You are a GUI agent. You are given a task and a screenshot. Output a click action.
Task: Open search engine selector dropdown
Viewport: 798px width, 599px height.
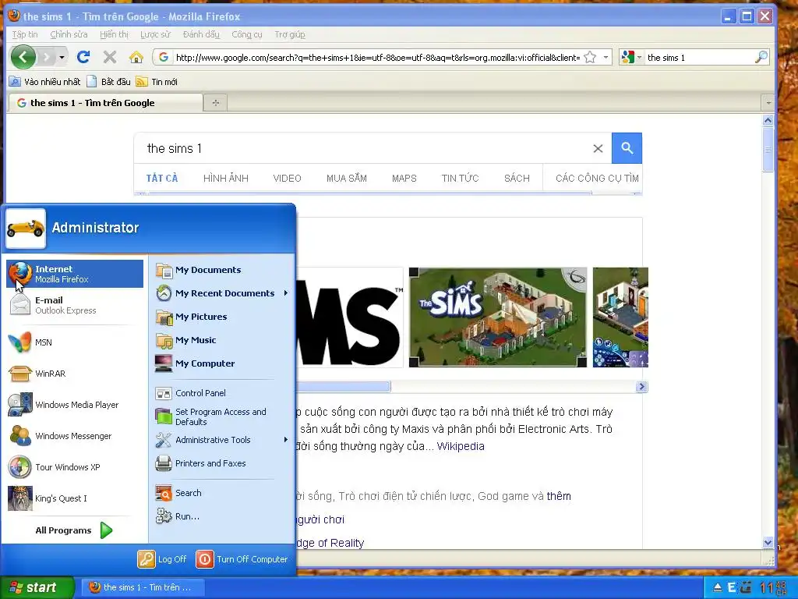pyautogui.click(x=631, y=57)
